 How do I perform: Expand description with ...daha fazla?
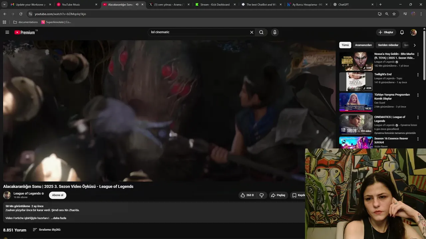[59, 218]
